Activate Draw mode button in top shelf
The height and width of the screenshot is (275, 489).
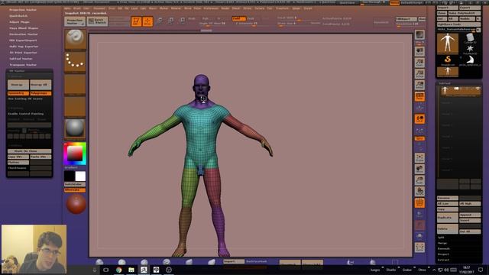[147, 21]
